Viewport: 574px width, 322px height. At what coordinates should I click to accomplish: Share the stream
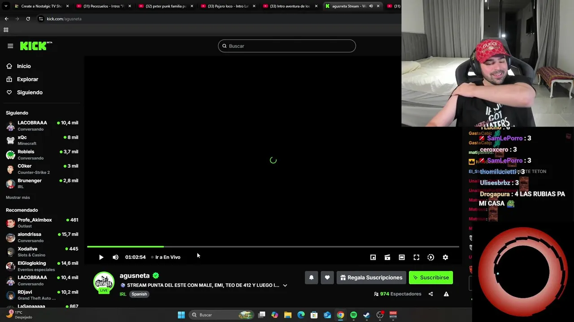coord(431,294)
